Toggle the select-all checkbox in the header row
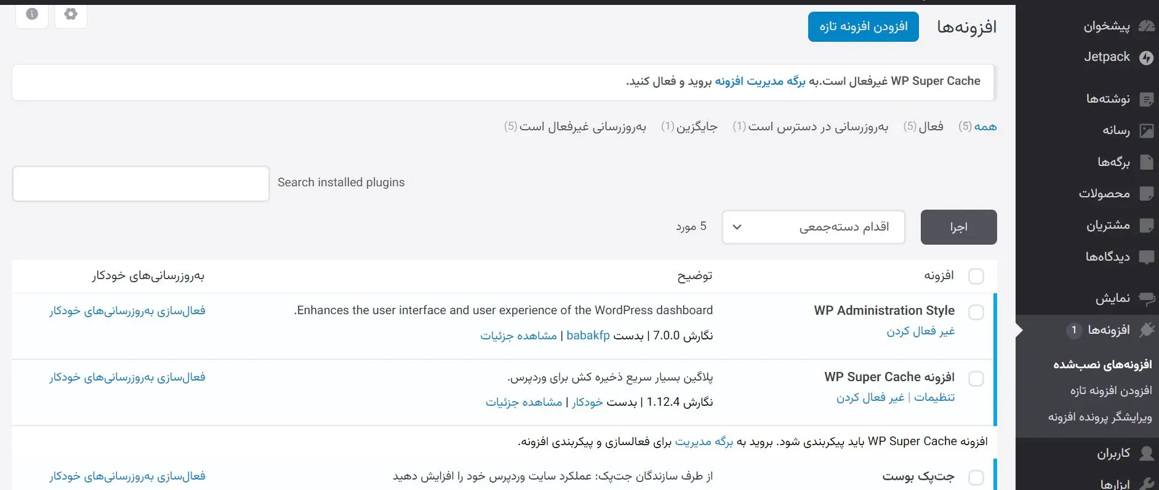 coord(976,276)
